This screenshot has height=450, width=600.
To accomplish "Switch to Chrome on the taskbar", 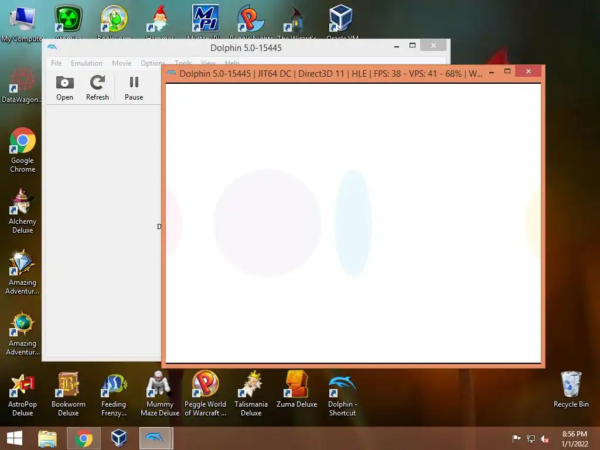I will tap(83, 438).
